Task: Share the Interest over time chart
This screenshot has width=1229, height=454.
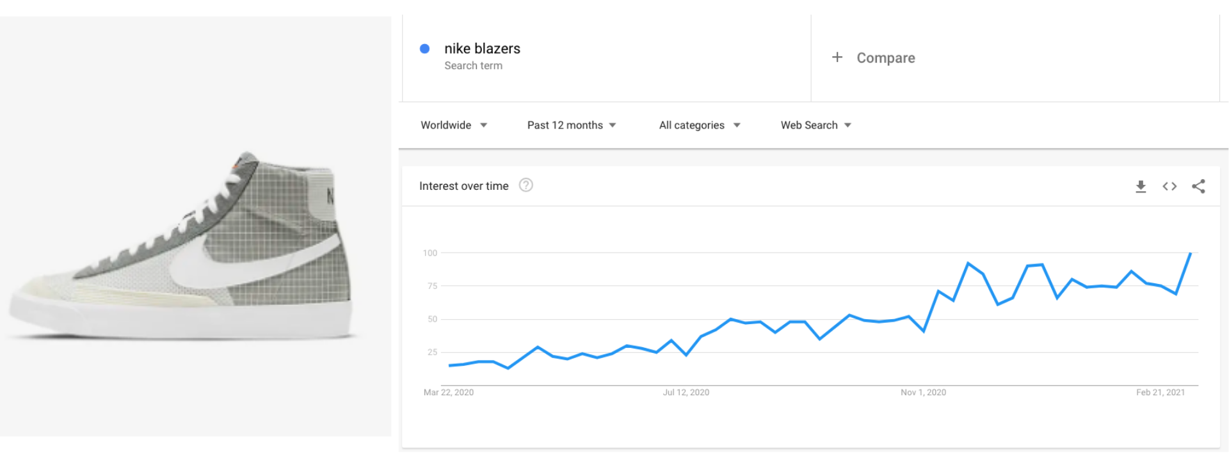Action: pyautogui.click(x=1198, y=186)
